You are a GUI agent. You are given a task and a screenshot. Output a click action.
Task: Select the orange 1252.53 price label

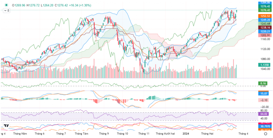(x=265, y=16)
